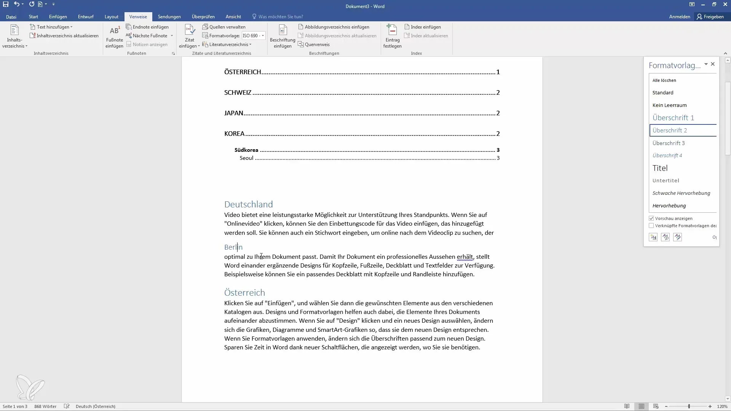Switch to the Entwurf tab
Viewport: 731px width, 411px height.
tap(86, 17)
